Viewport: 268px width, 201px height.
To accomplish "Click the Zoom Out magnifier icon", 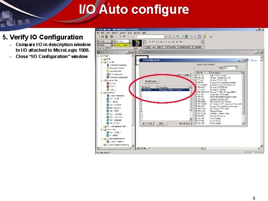I will pos(195,36).
